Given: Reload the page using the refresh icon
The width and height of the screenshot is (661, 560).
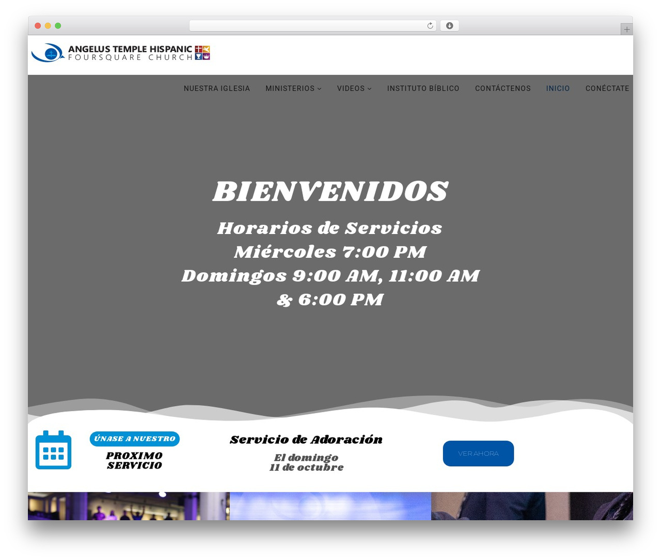Looking at the screenshot, I should pyautogui.click(x=430, y=26).
